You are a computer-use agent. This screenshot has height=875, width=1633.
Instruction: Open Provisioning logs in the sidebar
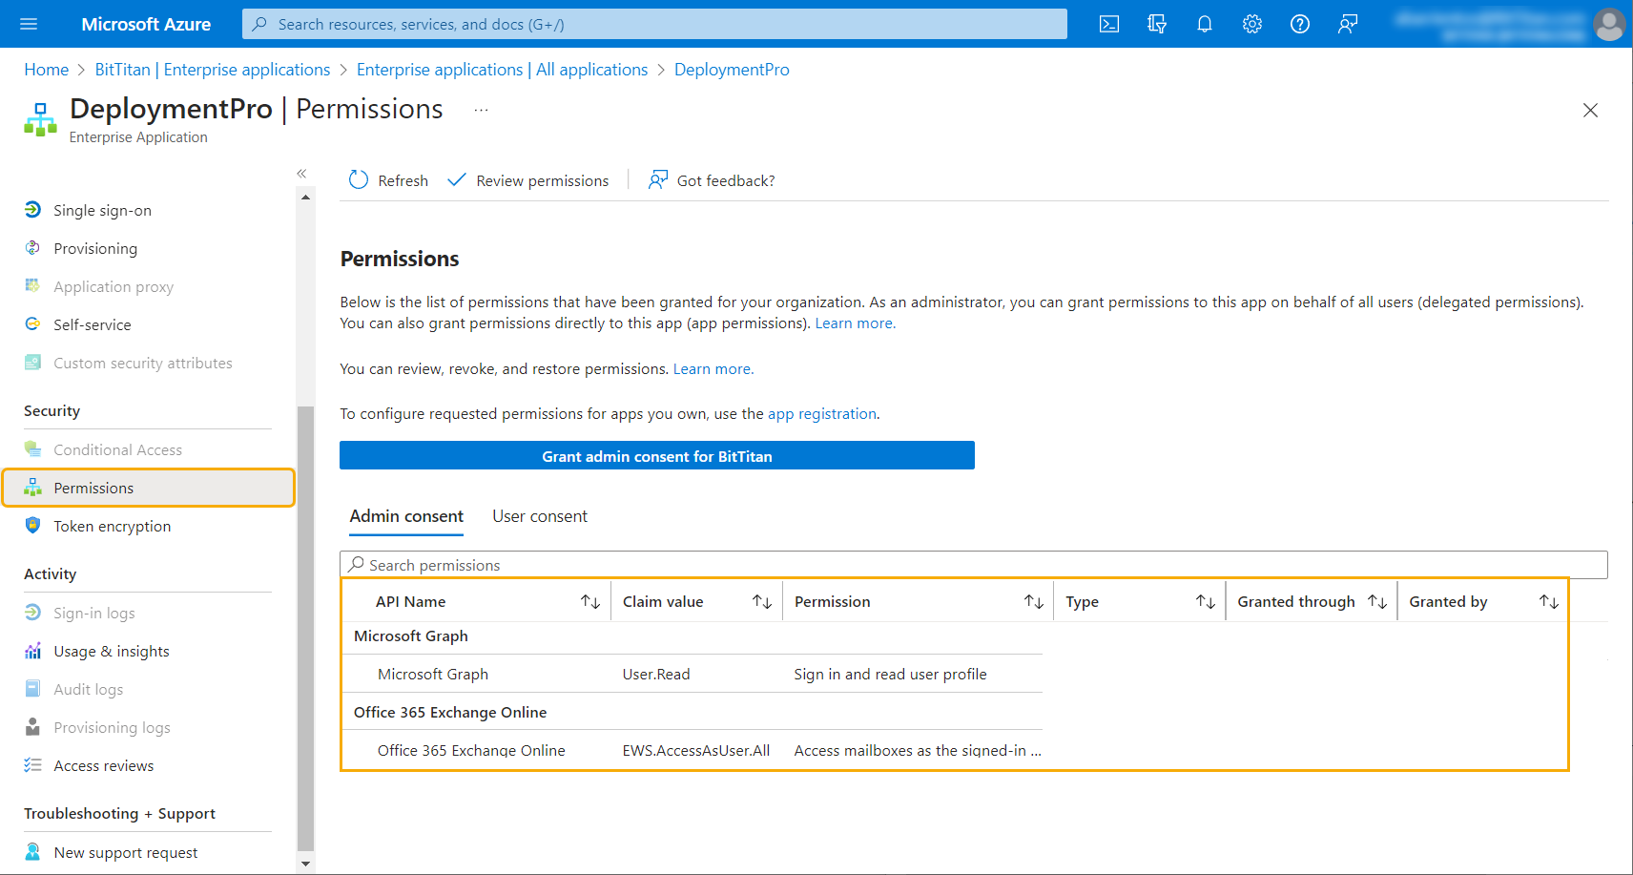point(112,727)
